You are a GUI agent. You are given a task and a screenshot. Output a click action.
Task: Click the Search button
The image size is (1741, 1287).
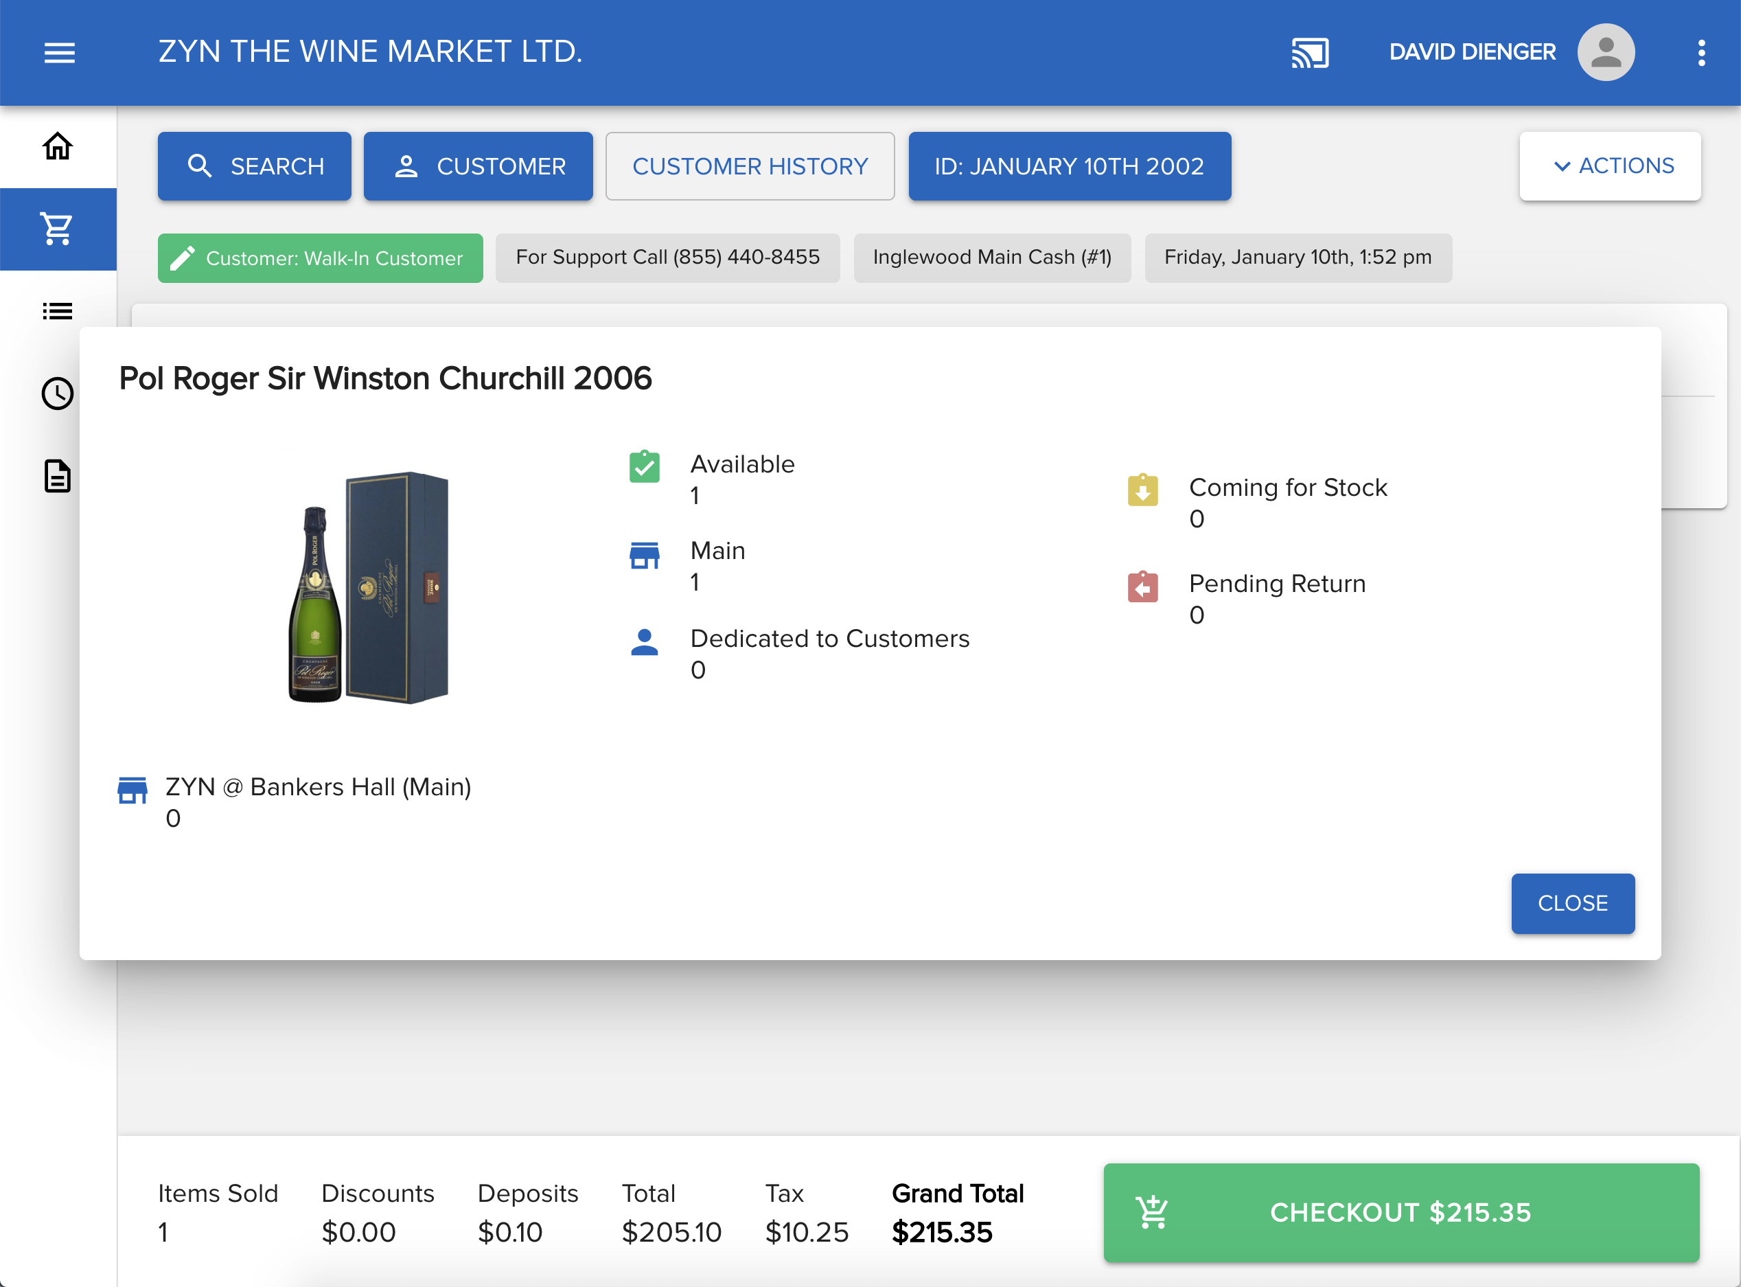tap(255, 166)
